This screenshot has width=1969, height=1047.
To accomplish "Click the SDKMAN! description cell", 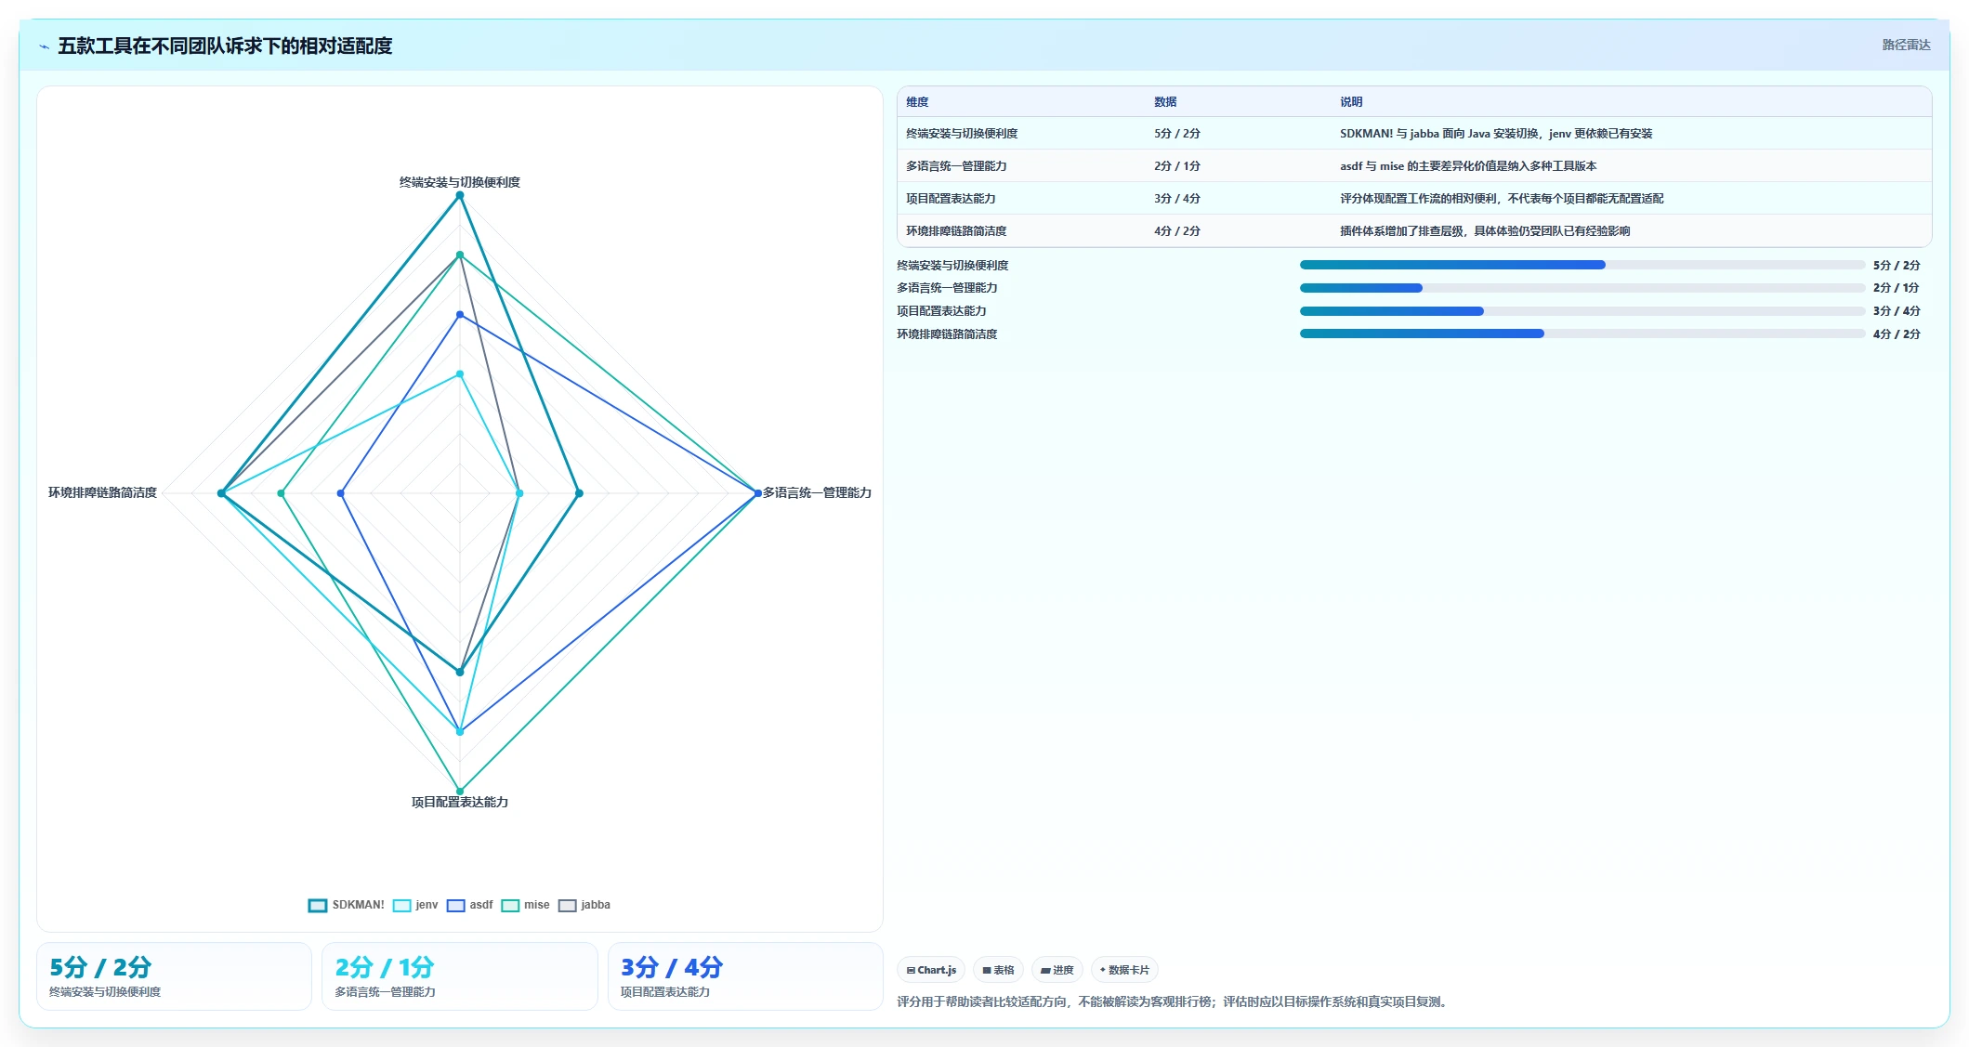I will (x=1496, y=134).
